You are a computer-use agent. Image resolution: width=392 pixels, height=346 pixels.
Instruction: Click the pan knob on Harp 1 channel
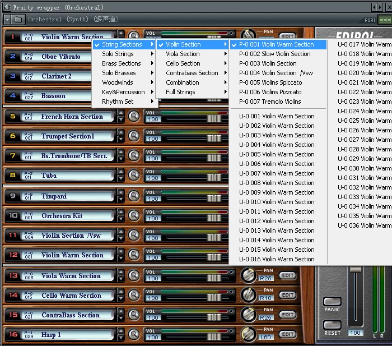coord(248,335)
